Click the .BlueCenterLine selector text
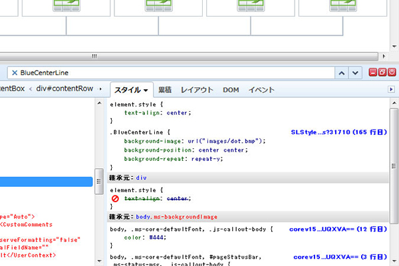This screenshot has width=399, height=266. [x=136, y=132]
